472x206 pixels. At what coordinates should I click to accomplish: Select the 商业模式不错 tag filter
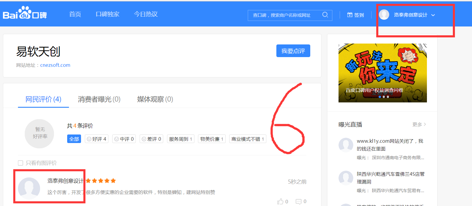coord(248,139)
